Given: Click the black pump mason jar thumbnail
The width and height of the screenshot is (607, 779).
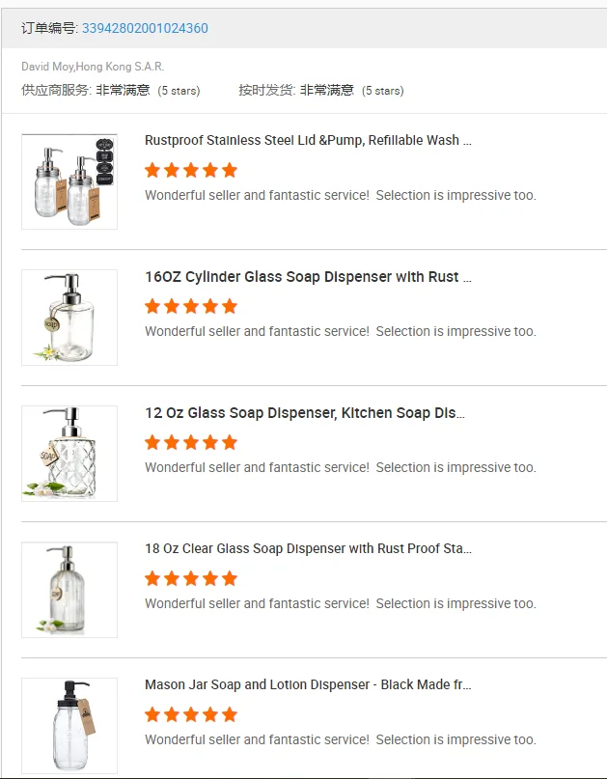Looking at the screenshot, I should tap(69, 726).
